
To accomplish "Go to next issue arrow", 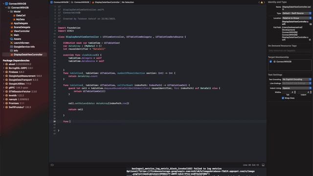I will (265, 2).
